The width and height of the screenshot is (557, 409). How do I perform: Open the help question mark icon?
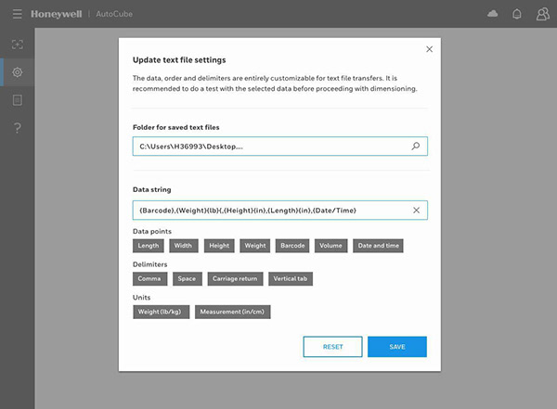[17, 128]
